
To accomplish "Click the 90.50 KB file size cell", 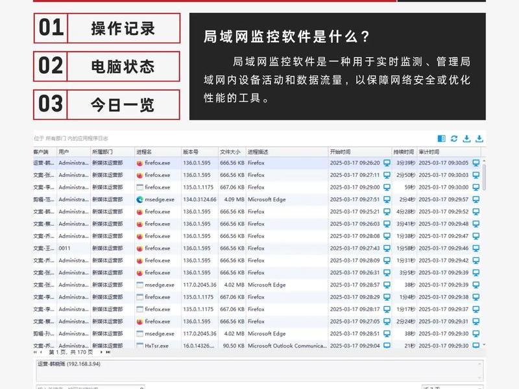I will pyautogui.click(x=234, y=346).
